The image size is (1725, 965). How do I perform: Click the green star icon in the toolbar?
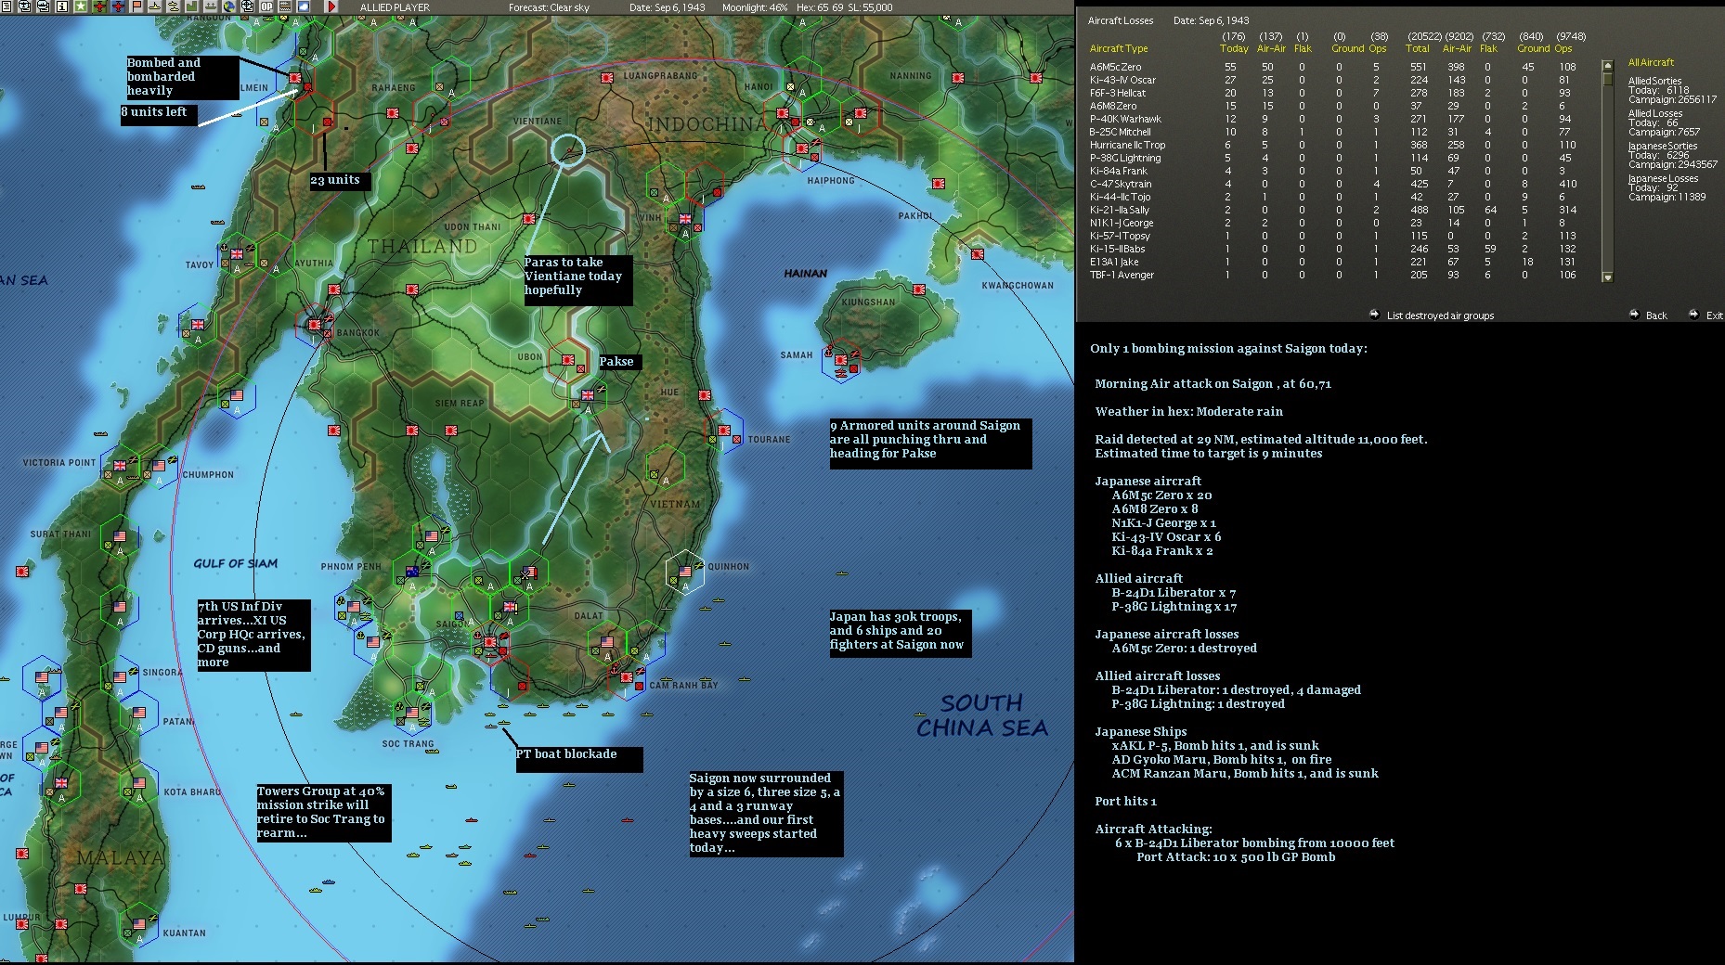80,6
